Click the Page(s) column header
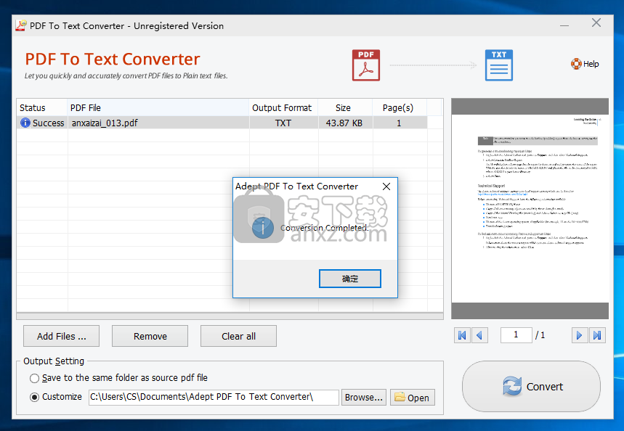 pos(400,107)
